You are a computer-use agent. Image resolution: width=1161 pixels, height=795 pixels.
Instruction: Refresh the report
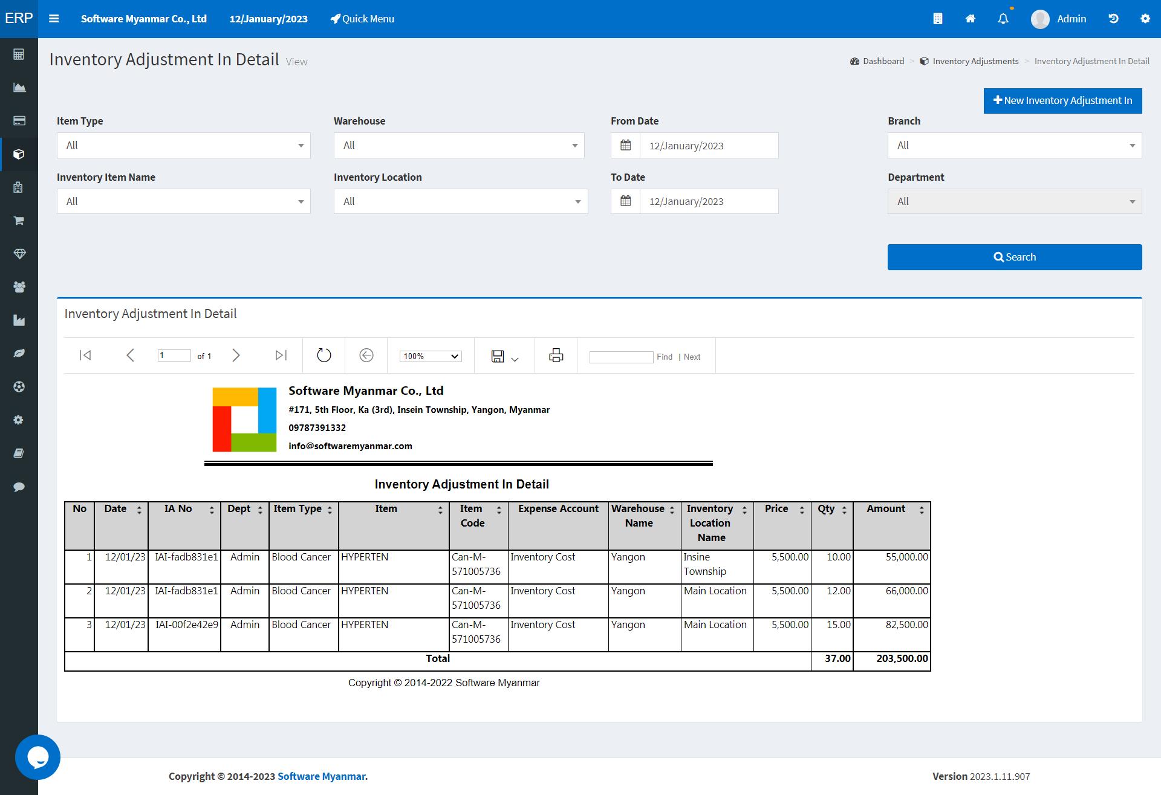point(324,355)
